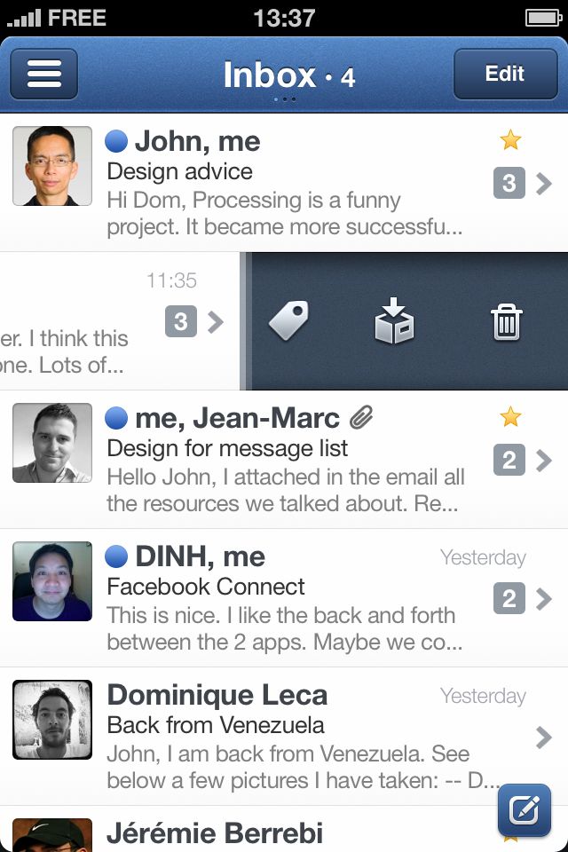
Task: Tap Dominique Leca's profile photo
Action: (x=52, y=719)
